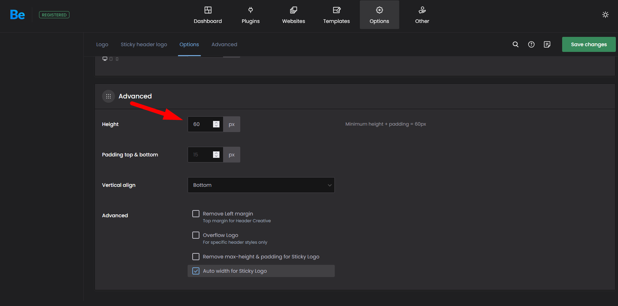Click the search magnifier icon
Image resolution: width=618 pixels, height=306 pixels.
pos(516,44)
